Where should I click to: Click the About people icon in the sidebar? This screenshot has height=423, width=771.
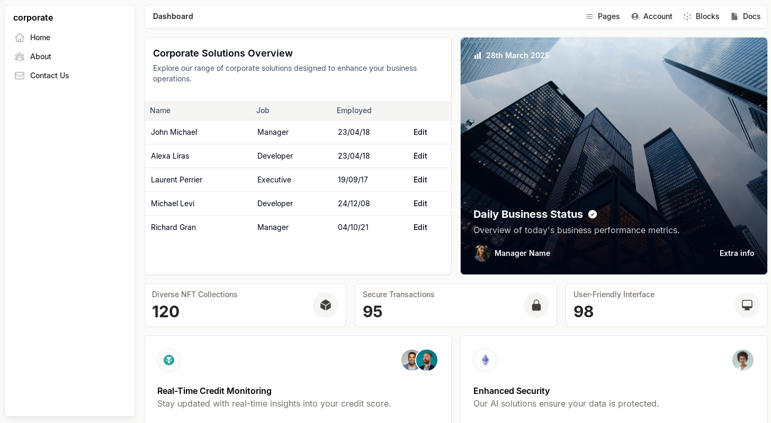20,57
